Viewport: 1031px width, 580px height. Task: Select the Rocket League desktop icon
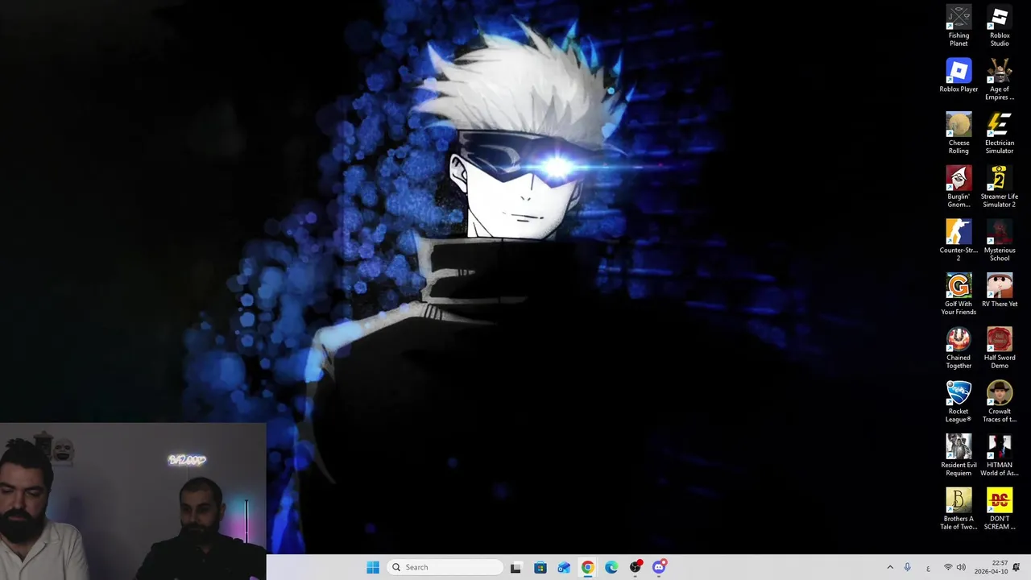click(x=959, y=402)
